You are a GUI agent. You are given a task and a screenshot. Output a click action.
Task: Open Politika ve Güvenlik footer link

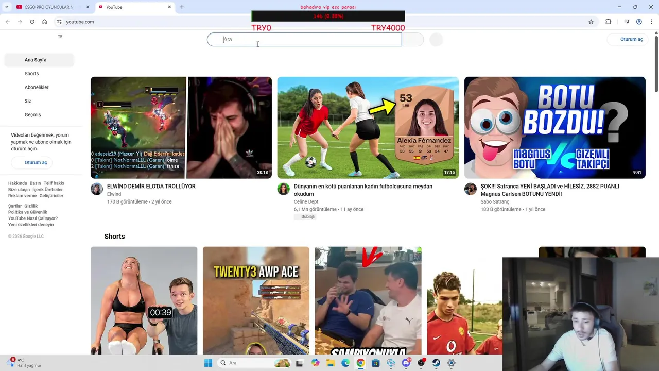coord(28,212)
